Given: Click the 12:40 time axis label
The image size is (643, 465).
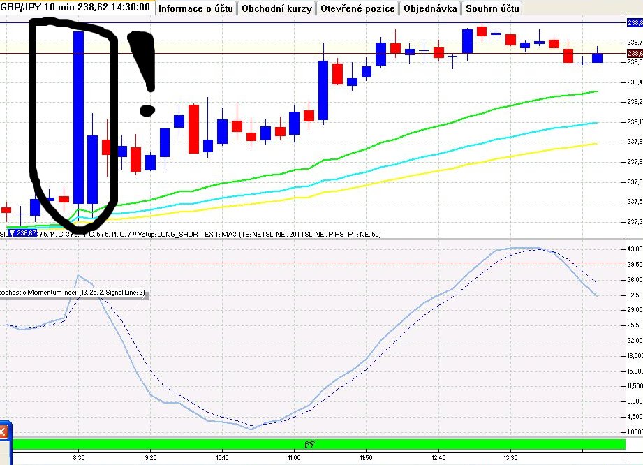Looking at the screenshot, I should point(438,457).
